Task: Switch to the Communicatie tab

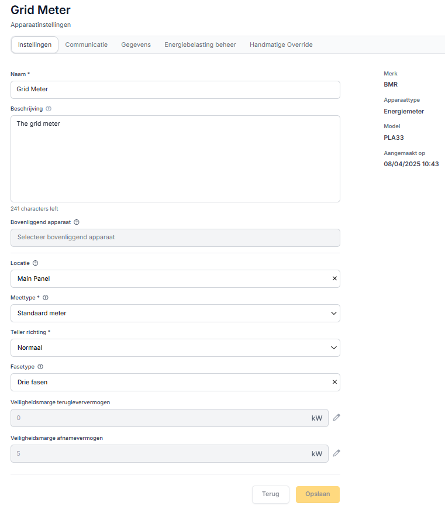Action: click(86, 44)
